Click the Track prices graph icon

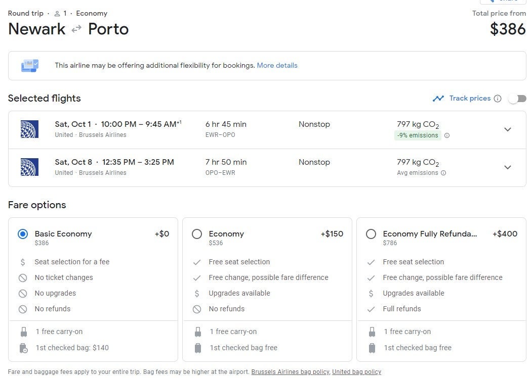pyautogui.click(x=438, y=99)
